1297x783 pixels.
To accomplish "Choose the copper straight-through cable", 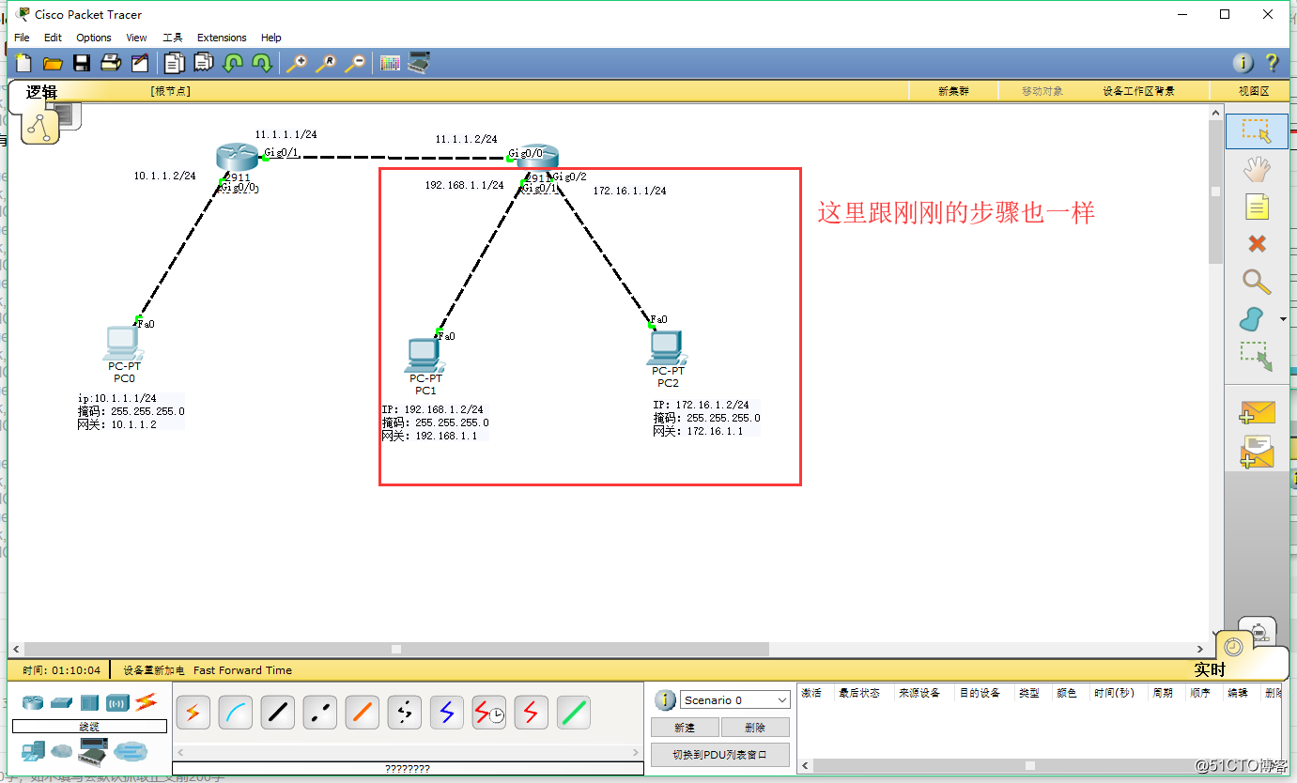I will tap(277, 714).
